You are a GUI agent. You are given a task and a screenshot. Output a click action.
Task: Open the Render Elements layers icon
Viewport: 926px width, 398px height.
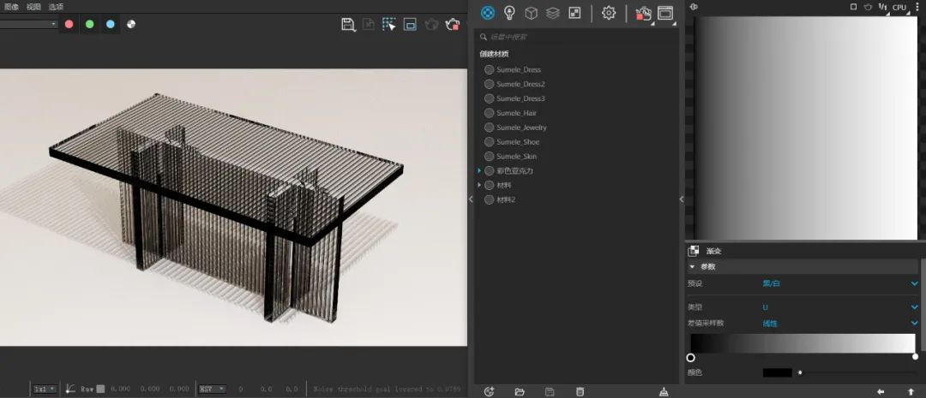(x=553, y=13)
